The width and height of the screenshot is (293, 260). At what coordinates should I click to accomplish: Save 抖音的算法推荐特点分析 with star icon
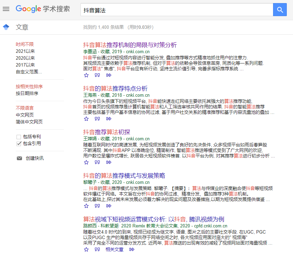(x=86, y=119)
